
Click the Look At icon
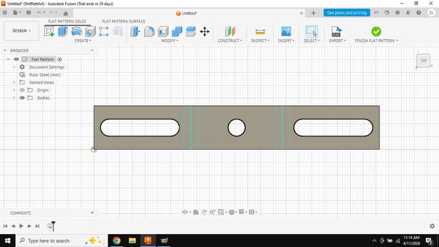pos(195,212)
